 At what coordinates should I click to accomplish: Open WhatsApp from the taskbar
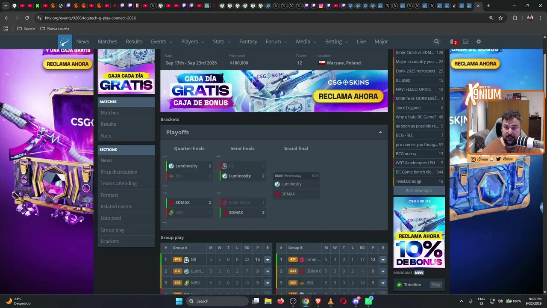368,301
